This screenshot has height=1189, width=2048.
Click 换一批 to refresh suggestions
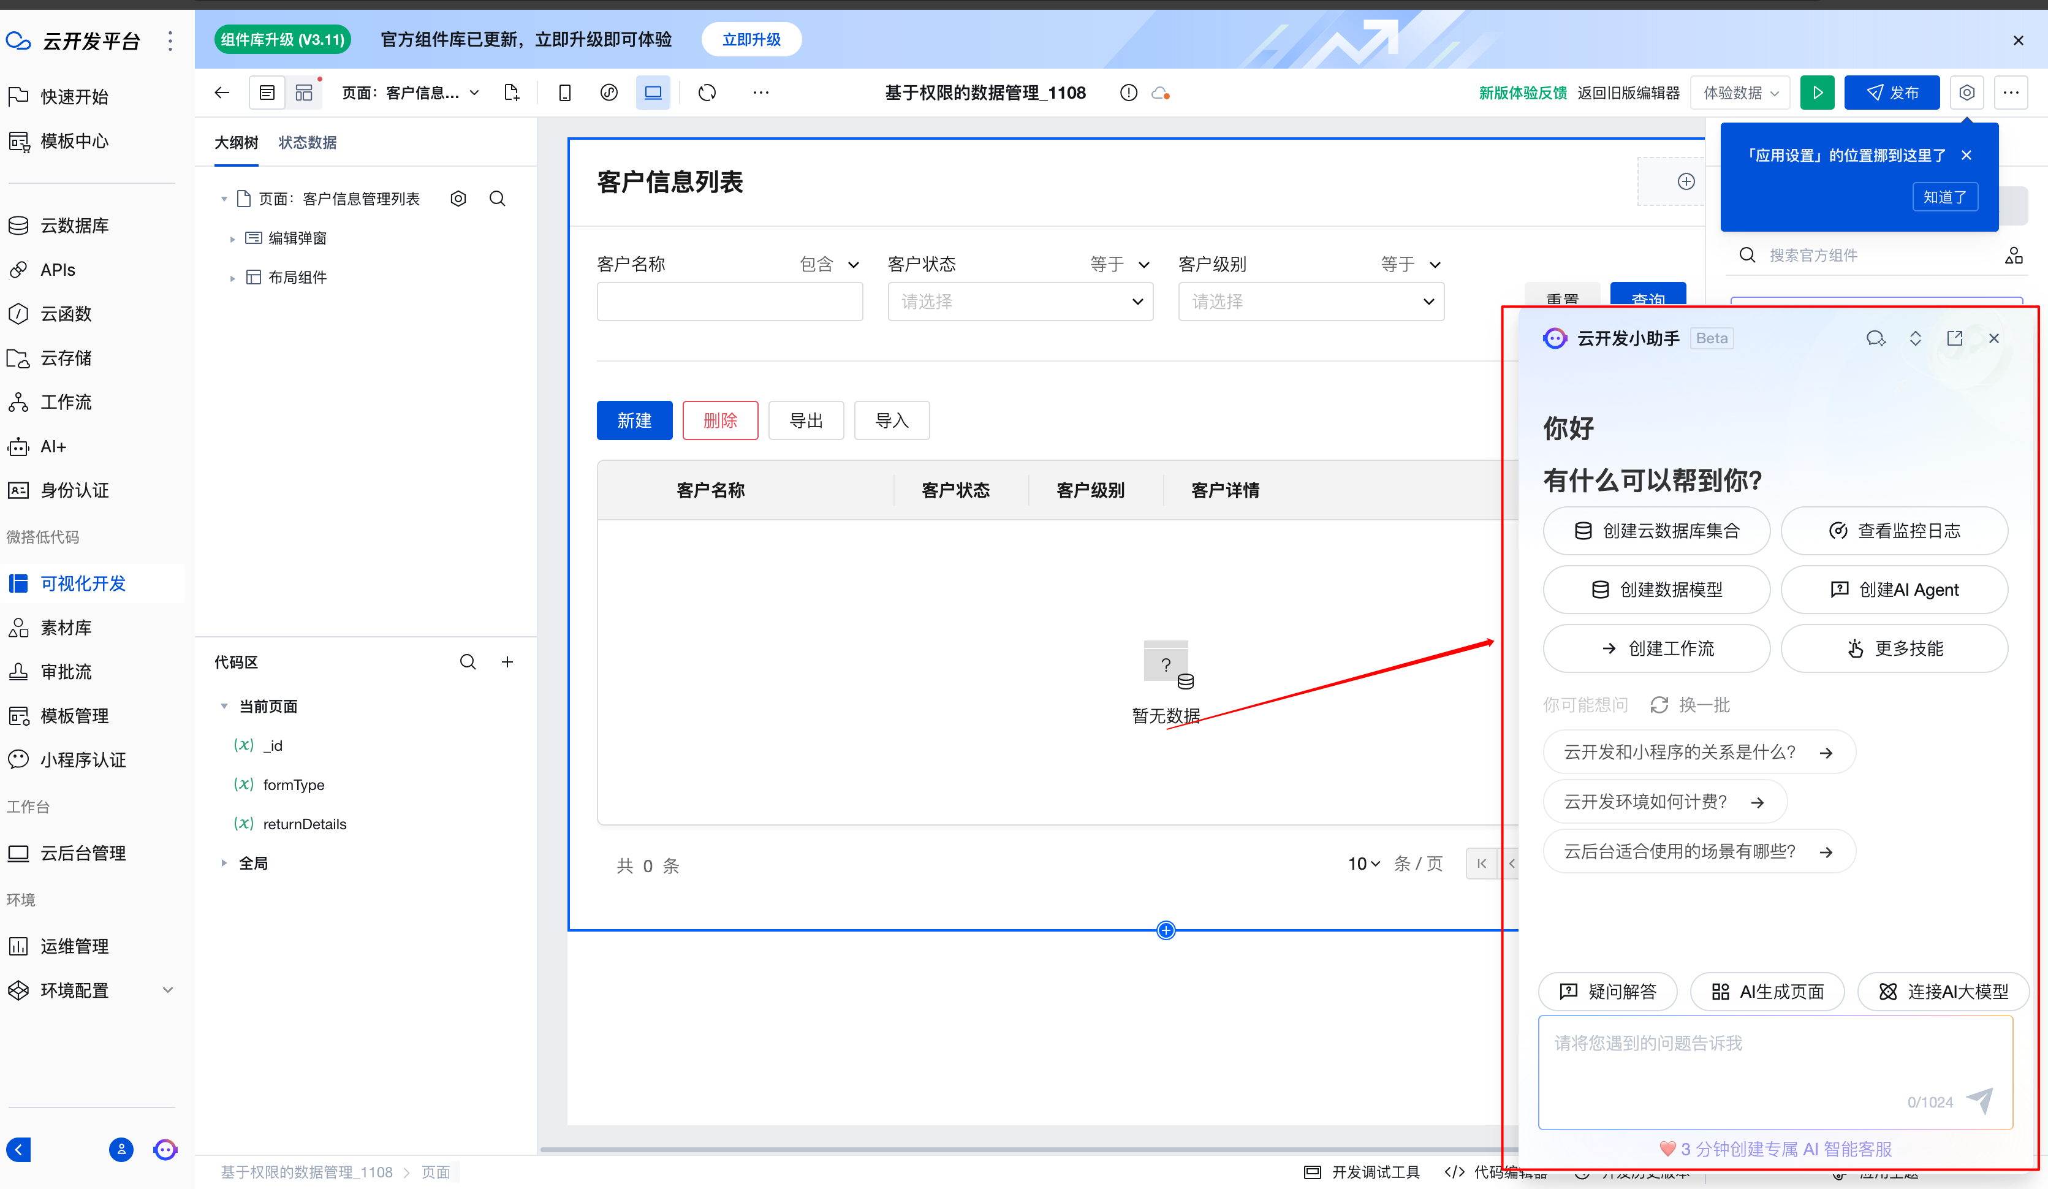(x=1690, y=705)
